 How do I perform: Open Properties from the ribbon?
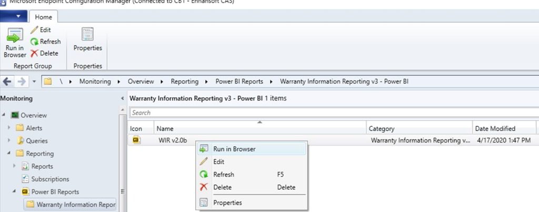[87, 39]
